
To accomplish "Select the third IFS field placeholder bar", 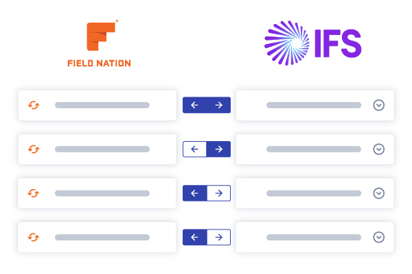I will click(x=314, y=193).
